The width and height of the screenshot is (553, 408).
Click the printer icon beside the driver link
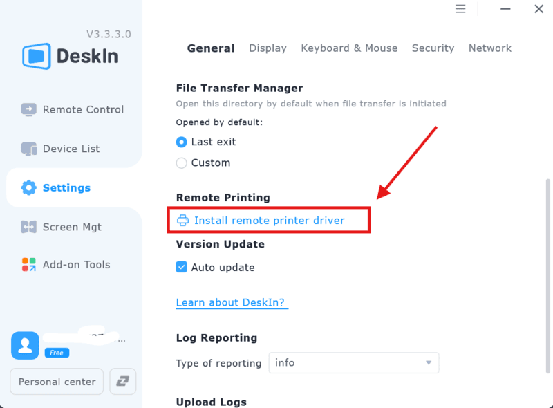(x=183, y=220)
